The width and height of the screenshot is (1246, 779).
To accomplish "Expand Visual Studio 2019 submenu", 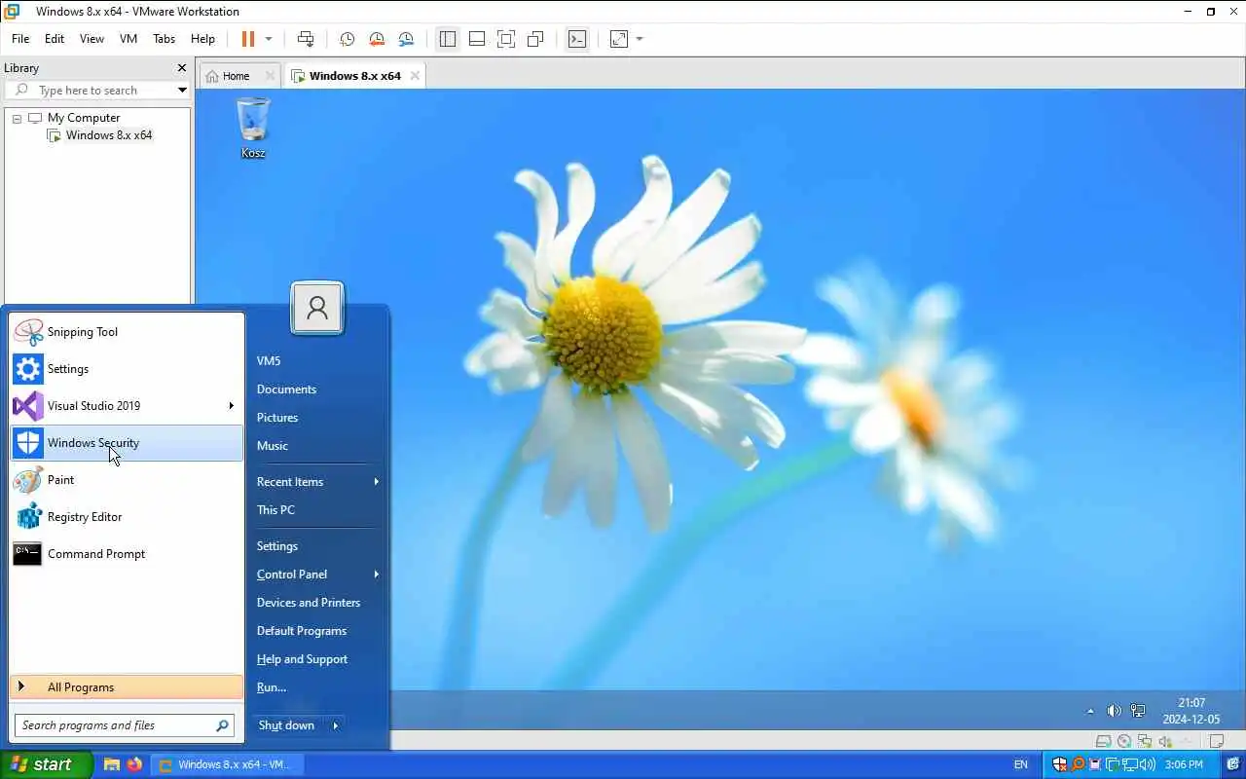I will pos(232,406).
